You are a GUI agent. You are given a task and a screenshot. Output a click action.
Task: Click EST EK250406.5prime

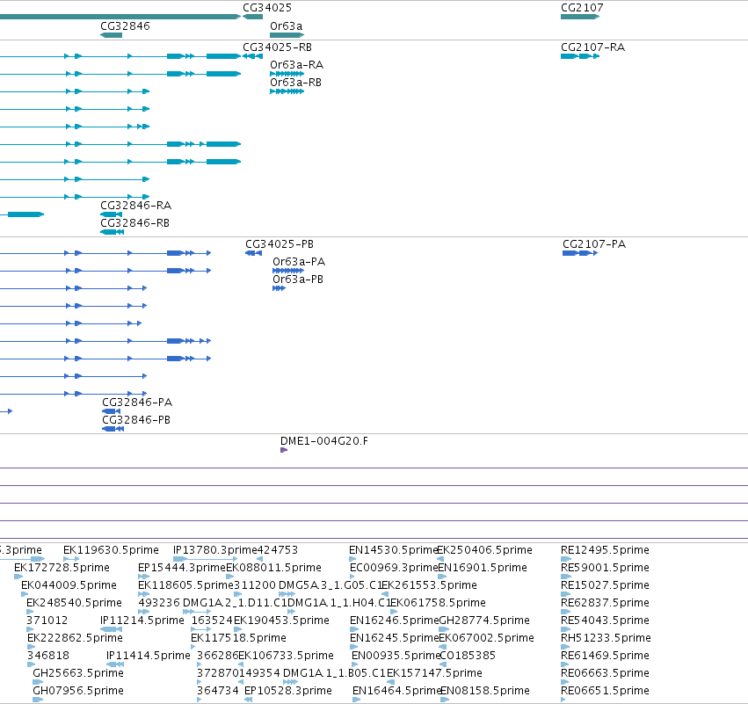coord(484,550)
